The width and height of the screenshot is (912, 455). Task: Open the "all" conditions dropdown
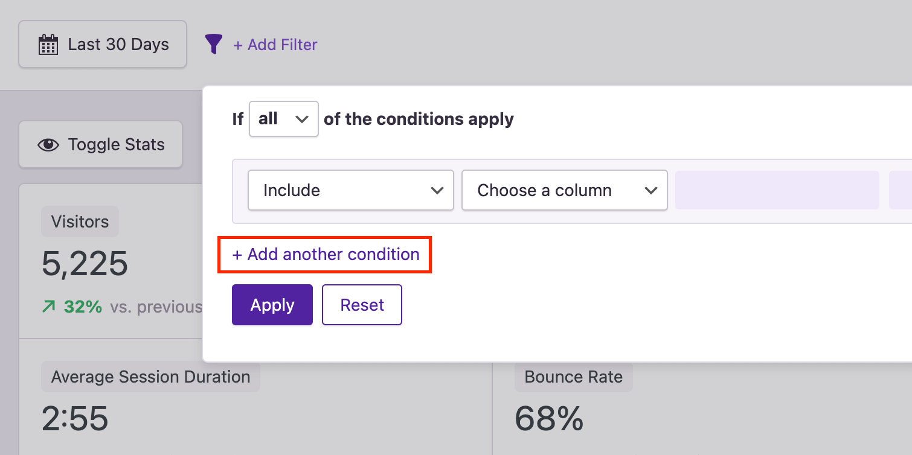coord(283,119)
